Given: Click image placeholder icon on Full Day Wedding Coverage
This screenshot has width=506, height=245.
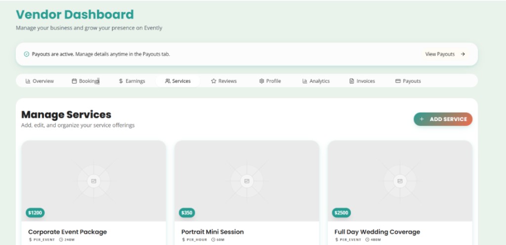Looking at the screenshot, I should tap(400, 181).
